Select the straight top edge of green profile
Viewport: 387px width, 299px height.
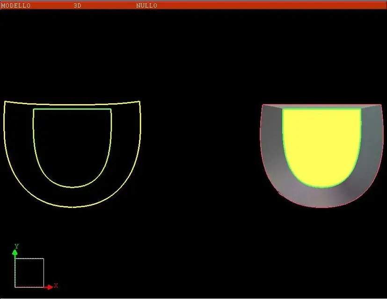(x=72, y=109)
